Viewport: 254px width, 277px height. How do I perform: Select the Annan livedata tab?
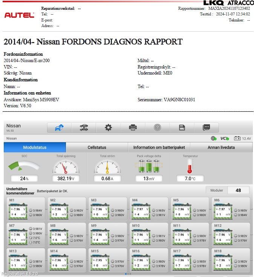pyautogui.click(x=221, y=148)
